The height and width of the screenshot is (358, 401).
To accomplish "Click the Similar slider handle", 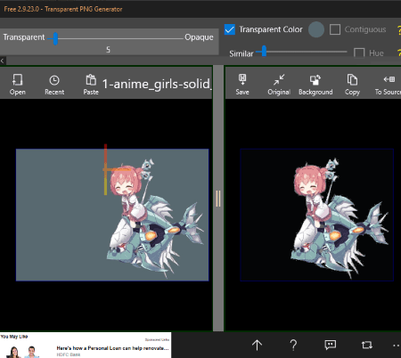I will click(x=264, y=52).
